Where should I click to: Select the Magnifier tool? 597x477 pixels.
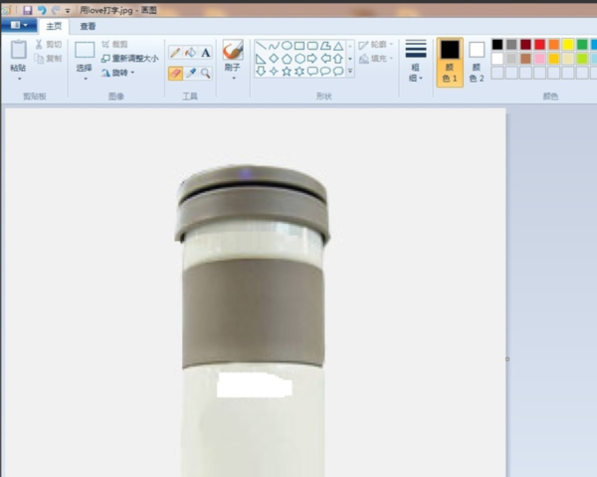click(x=206, y=73)
